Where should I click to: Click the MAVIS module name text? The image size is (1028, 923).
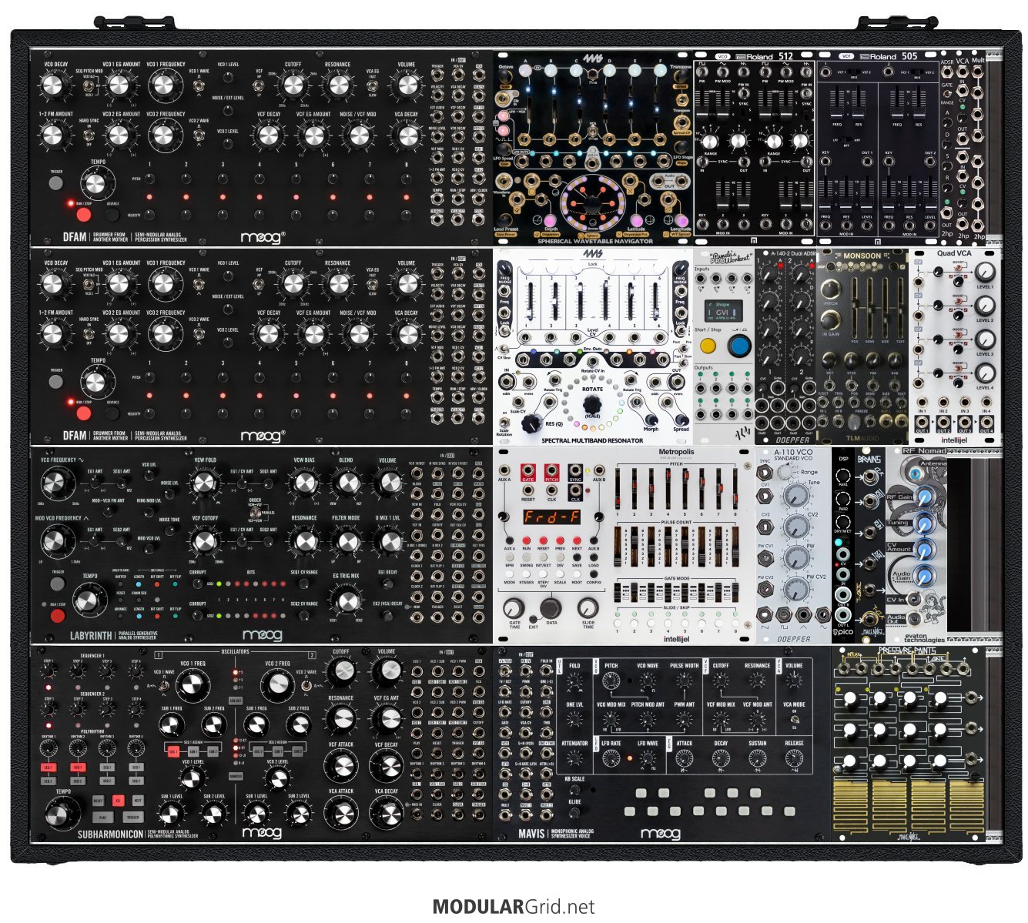click(531, 834)
